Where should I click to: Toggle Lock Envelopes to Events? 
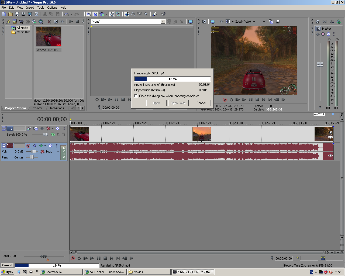tap(112, 14)
